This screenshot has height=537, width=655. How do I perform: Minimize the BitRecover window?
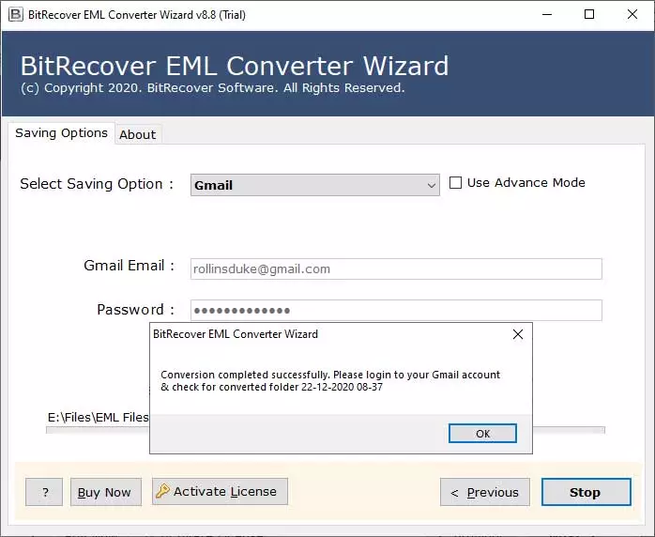coord(547,15)
